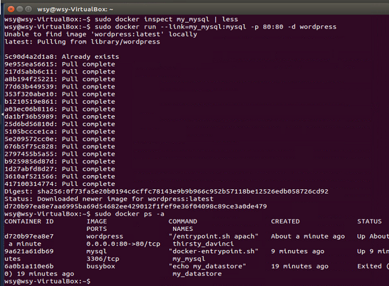
Task: Click layer line 1d27abfd8d27 Pull complete
Action: (x=60, y=169)
